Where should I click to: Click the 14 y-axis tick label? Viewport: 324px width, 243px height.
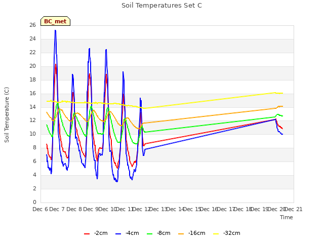tap(32, 107)
